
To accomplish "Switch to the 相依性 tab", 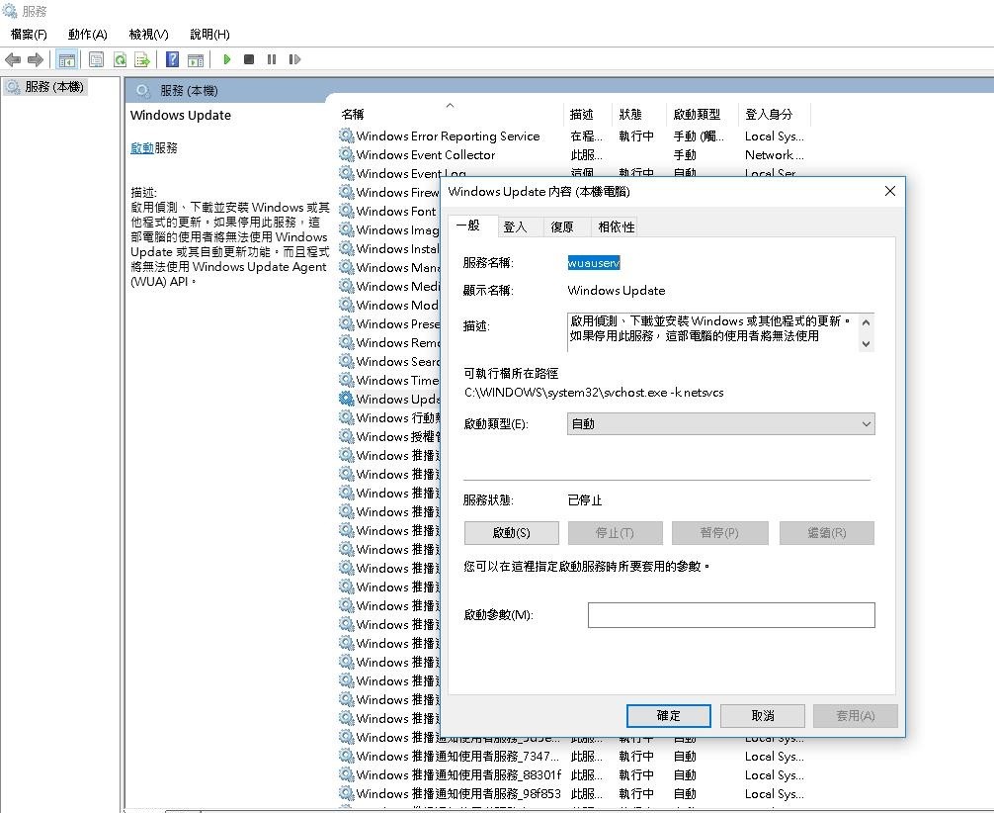I will click(617, 227).
